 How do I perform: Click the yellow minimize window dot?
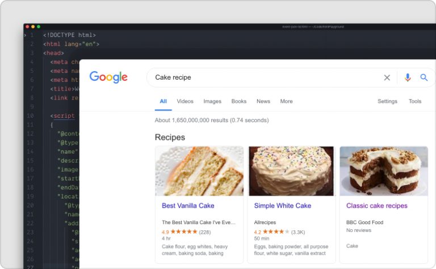(33, 27)
